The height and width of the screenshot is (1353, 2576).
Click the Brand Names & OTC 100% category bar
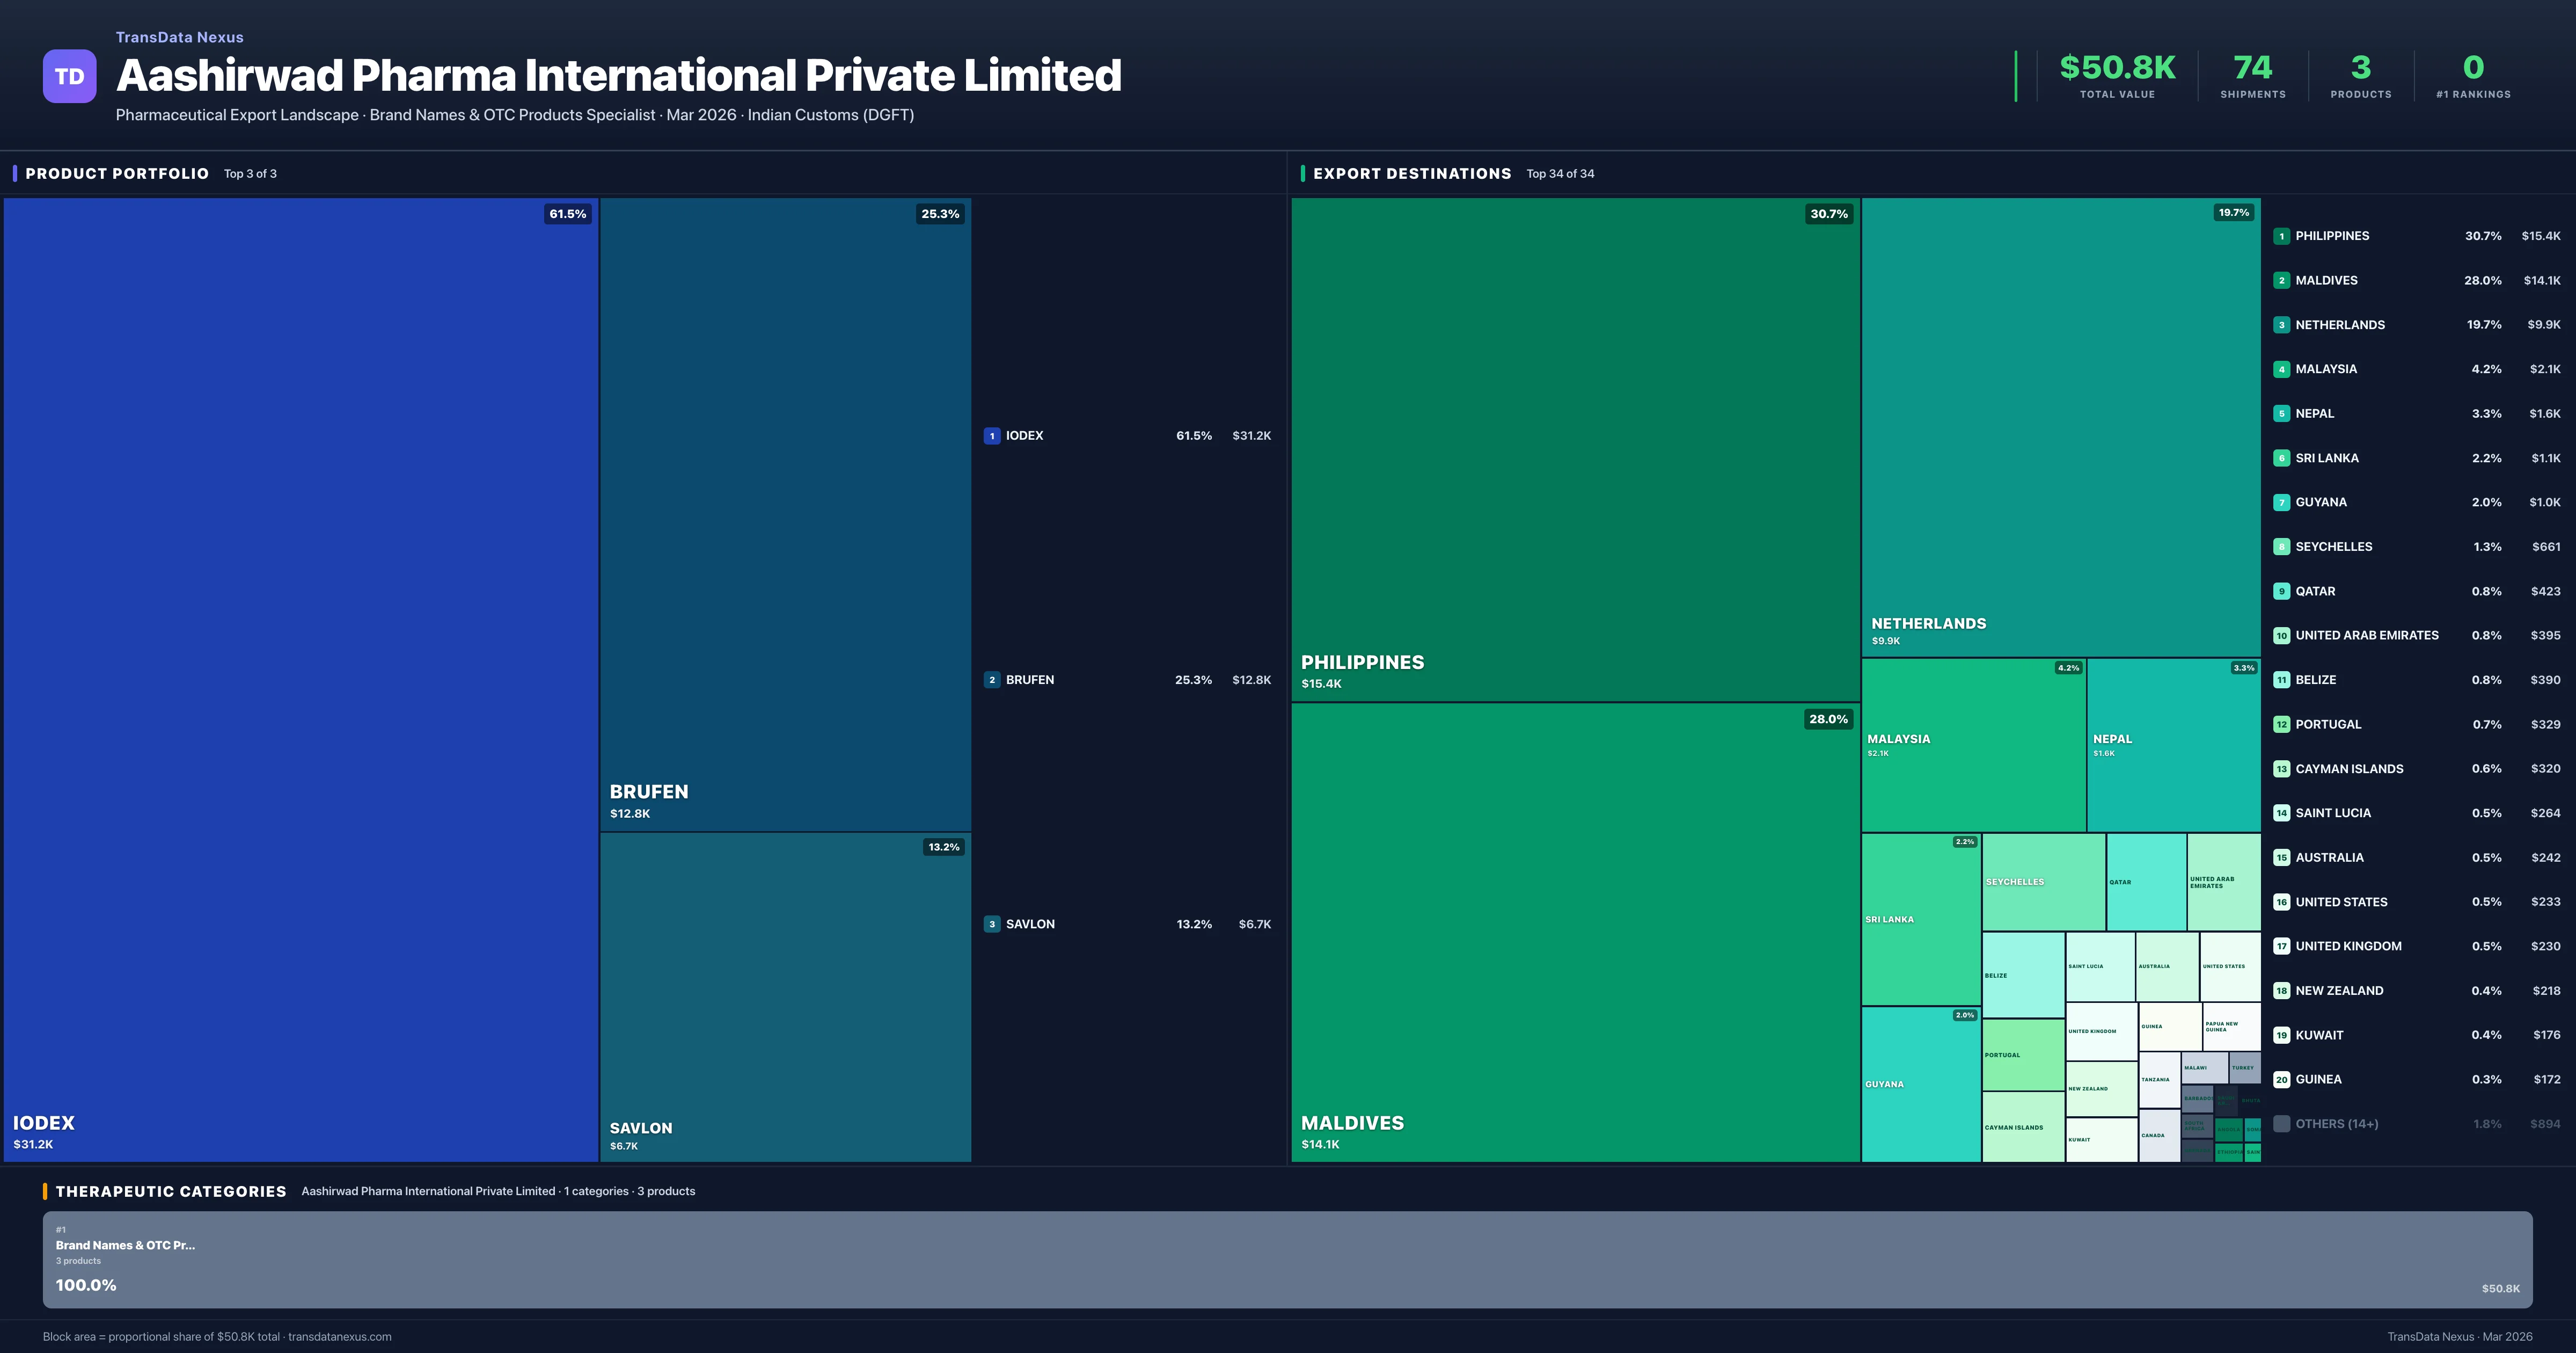tap(1290, 1261)
